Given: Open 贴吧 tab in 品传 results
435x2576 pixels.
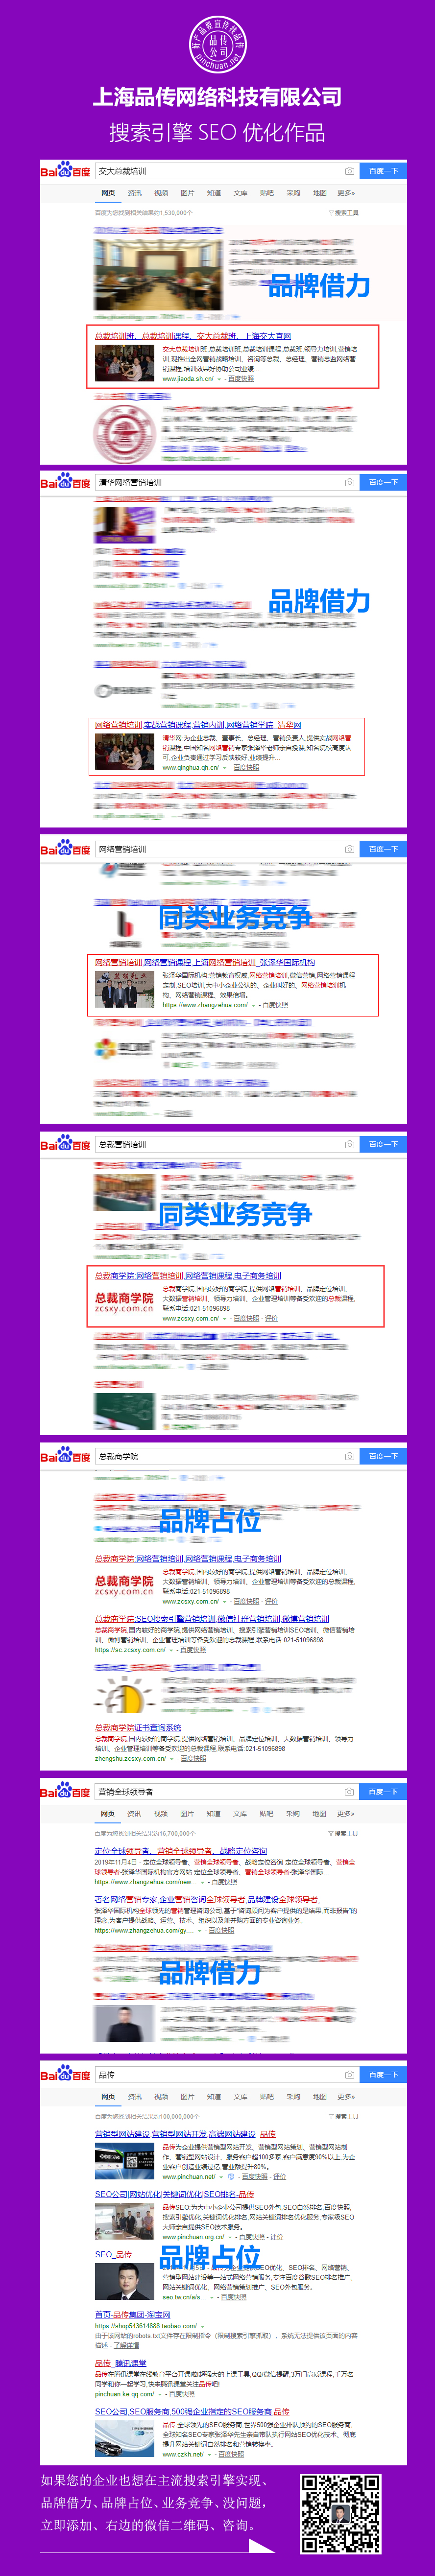Looking at the screenshot, I should point(266,2097).
